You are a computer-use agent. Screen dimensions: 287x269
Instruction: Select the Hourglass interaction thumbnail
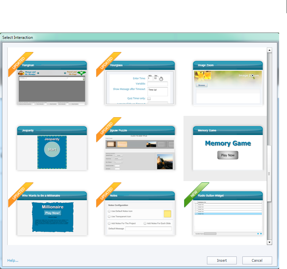pos(140,83)
